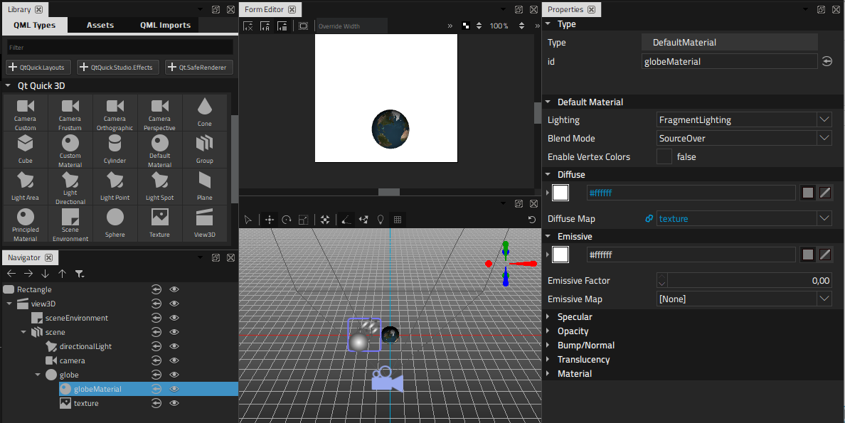Screen dimensions: 845x423
Task: Open the QML Imports tab
Action: point(164,24)
